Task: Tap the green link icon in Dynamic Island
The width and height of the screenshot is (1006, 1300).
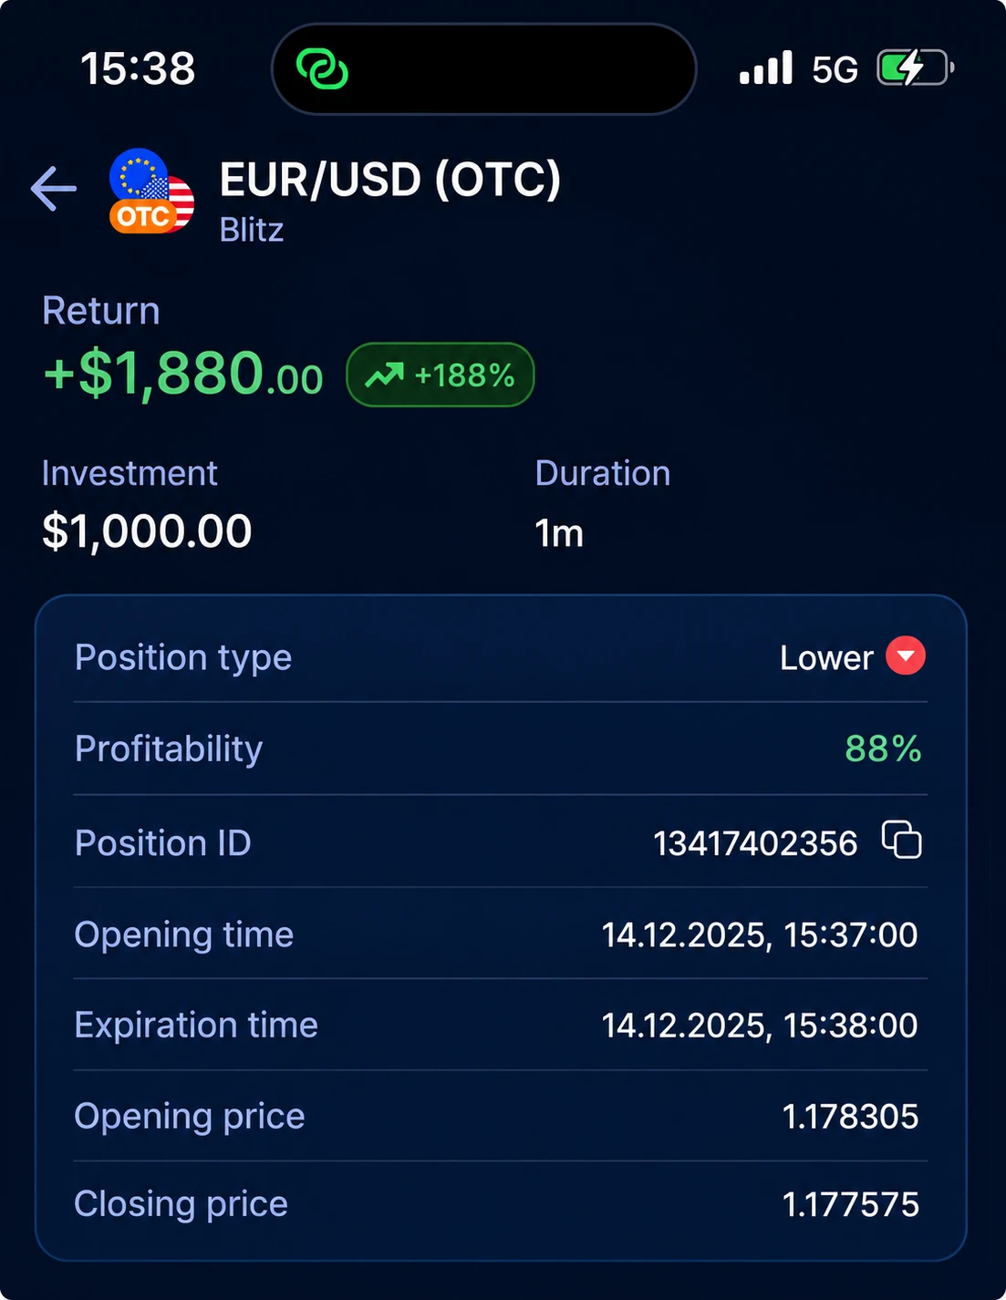Action: point(322,69)
